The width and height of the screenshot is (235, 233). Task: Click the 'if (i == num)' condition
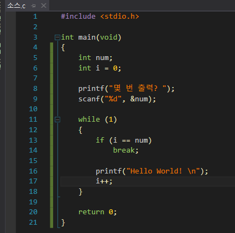[123, 140]
